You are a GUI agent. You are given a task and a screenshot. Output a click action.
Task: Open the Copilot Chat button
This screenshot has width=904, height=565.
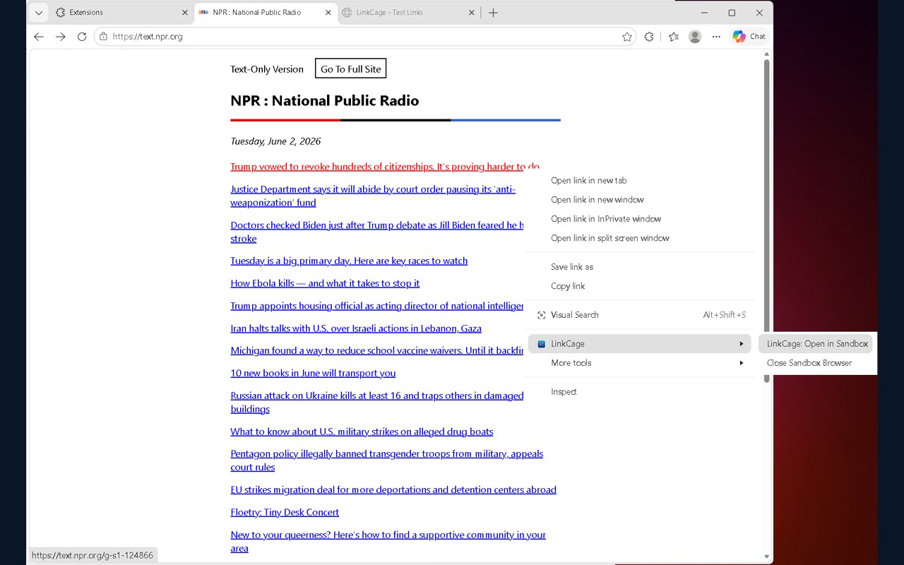pyautogui.click(x=749, y=37)
